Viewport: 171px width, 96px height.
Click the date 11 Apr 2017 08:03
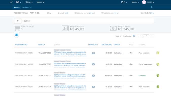45,53
